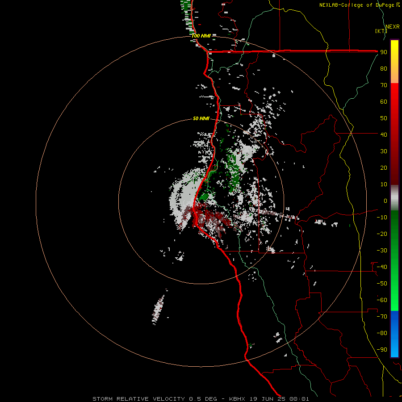
Task: Click the yellow top segment of velocity color bar
Action: [394, 62]
